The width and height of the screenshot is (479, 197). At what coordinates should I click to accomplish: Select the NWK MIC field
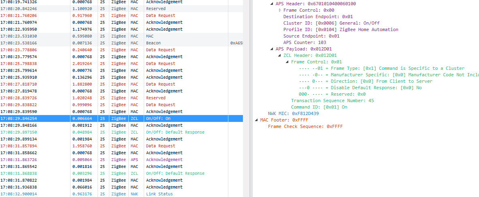(293, 114)
